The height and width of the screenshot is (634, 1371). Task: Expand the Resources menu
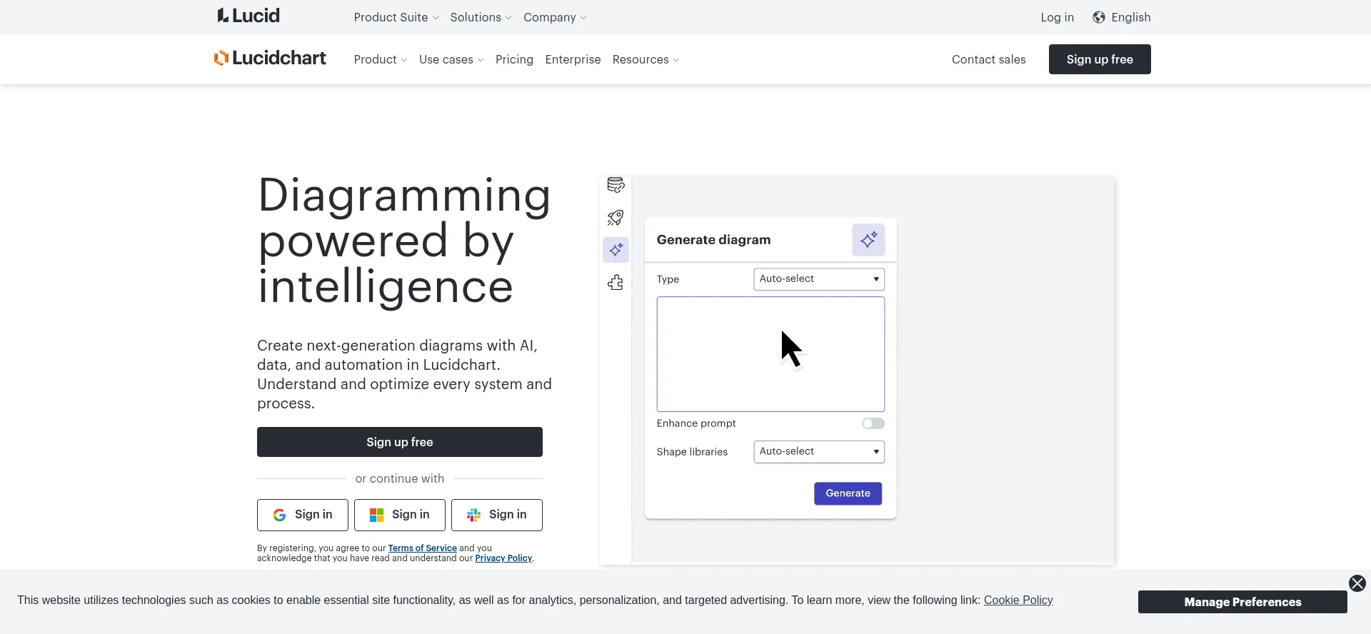coord(646,59)
